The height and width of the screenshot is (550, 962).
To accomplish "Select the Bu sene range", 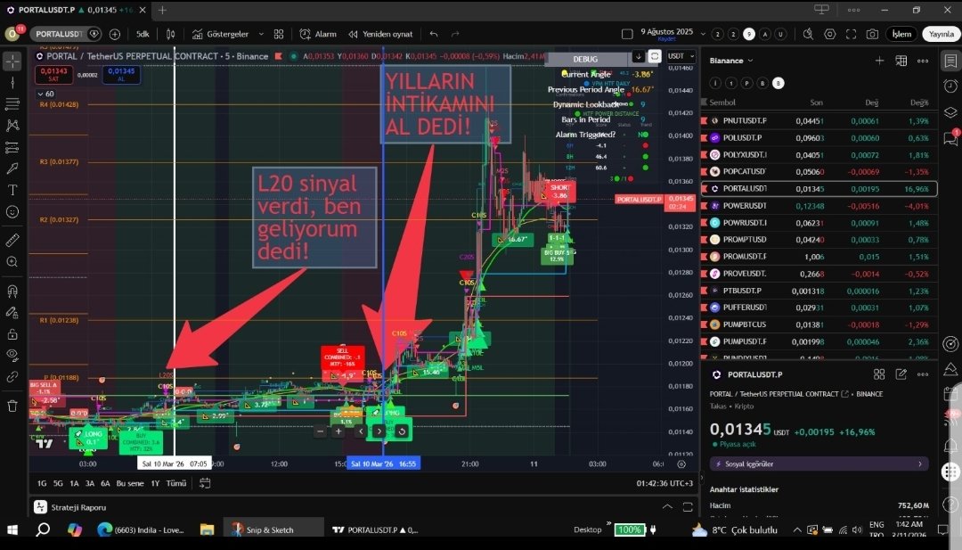I will click(x=130, y=483).
